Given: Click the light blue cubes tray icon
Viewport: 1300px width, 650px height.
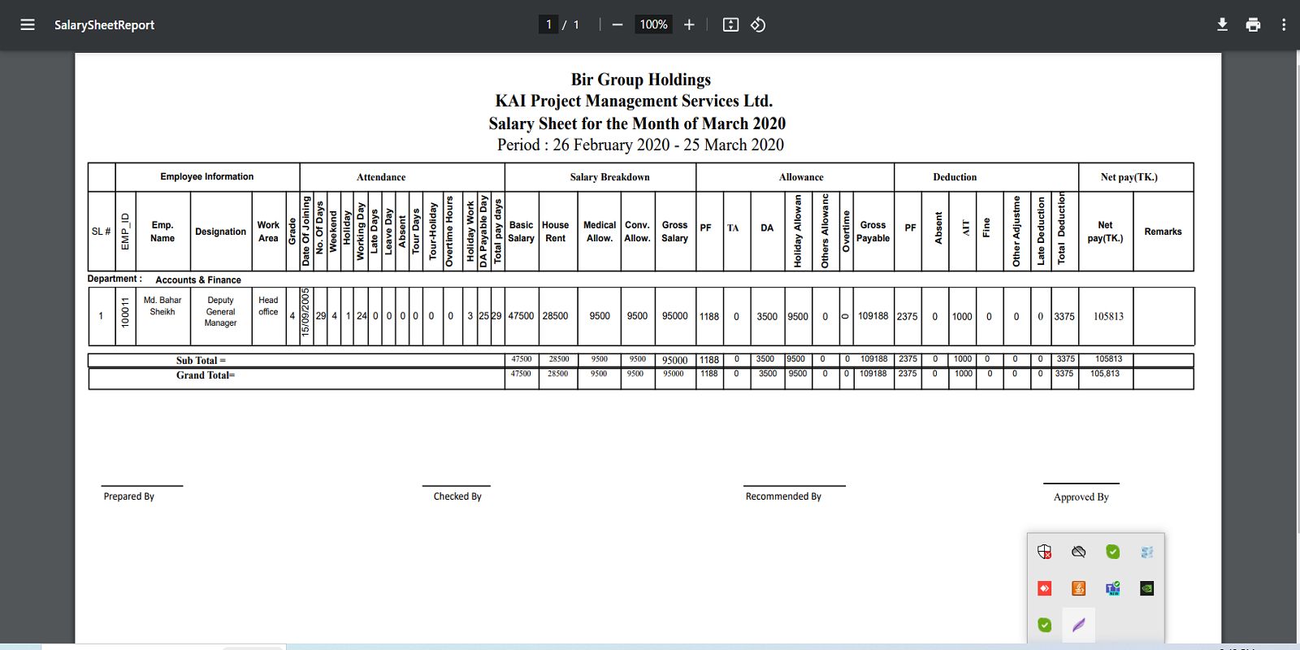Looking at the screenshot, I should click(x=1147, y=552).
